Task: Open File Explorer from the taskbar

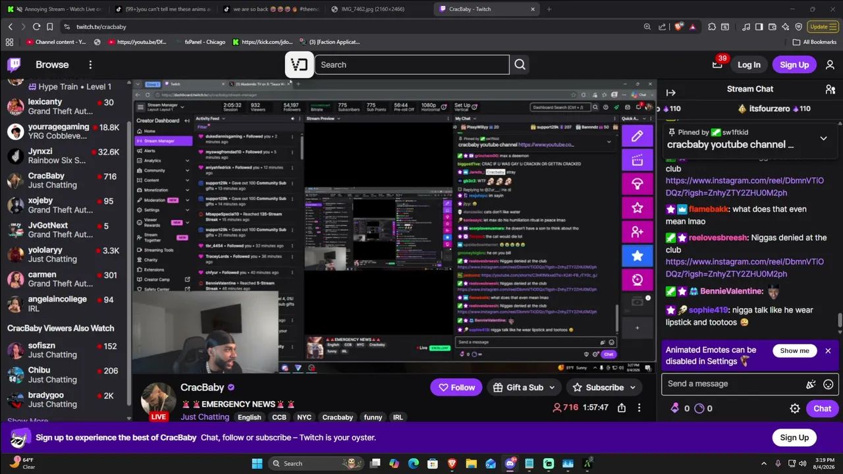Action: click(x=471, y=463)
